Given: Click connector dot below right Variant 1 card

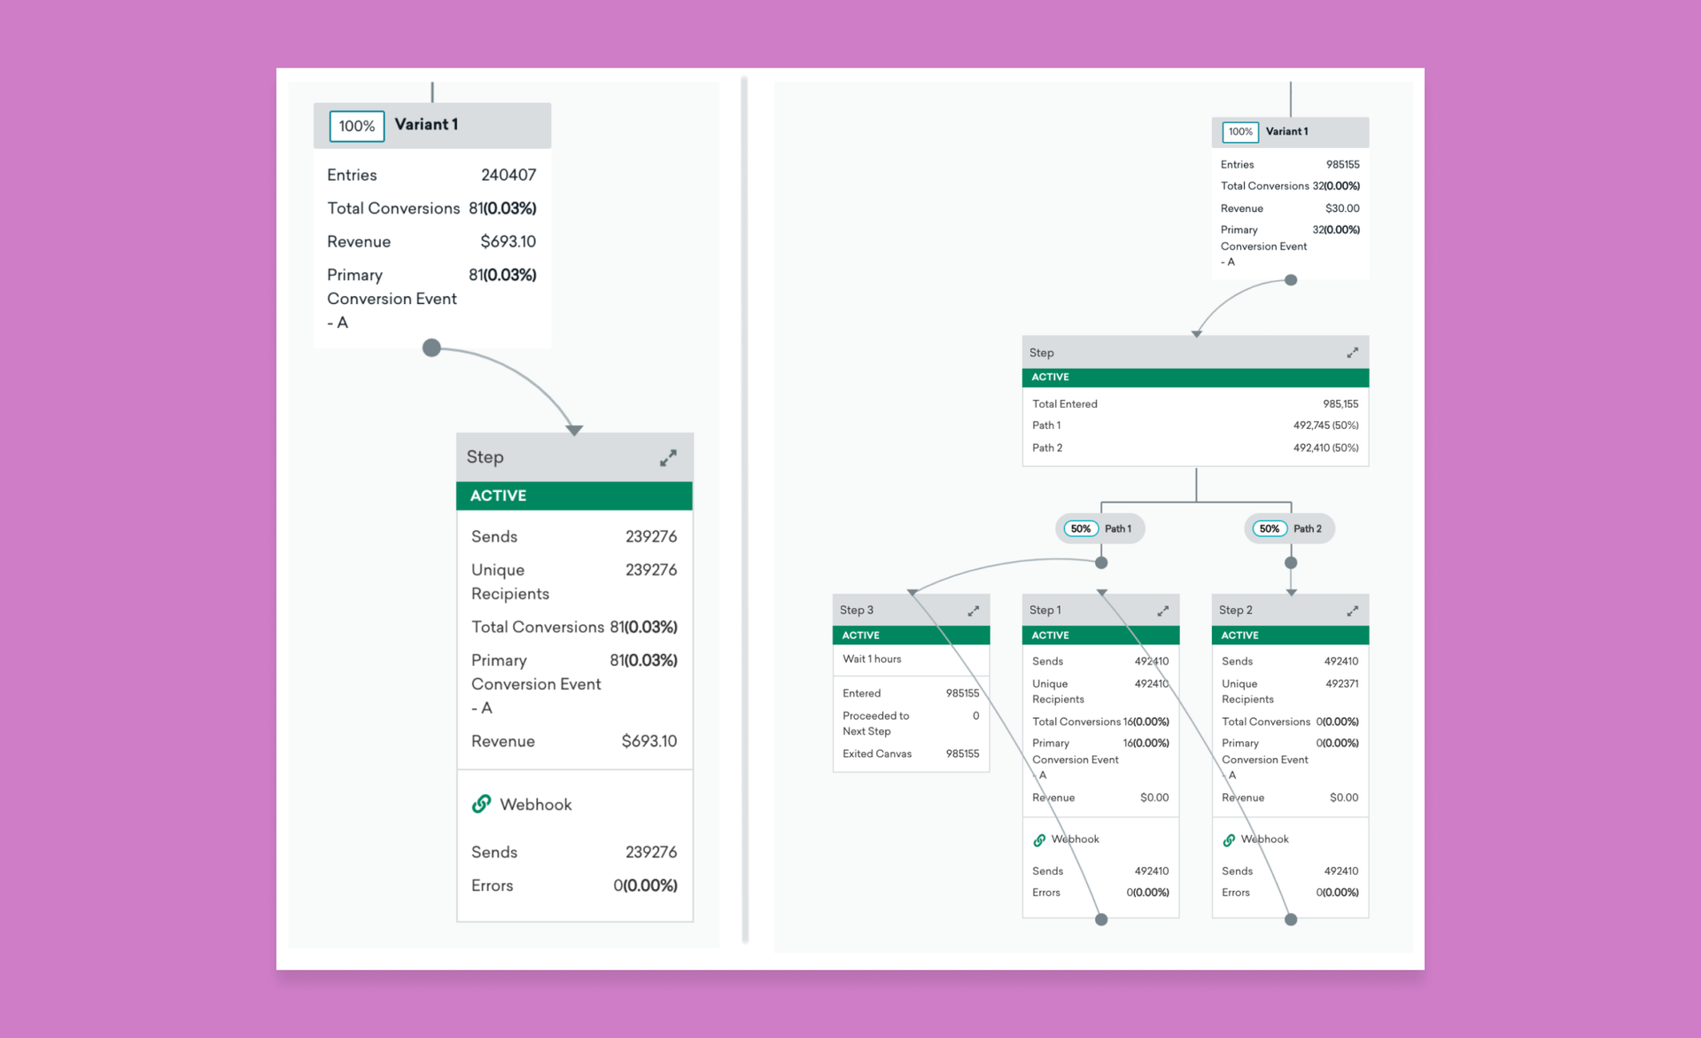Looking at the screenshot, I should 1291,280.
